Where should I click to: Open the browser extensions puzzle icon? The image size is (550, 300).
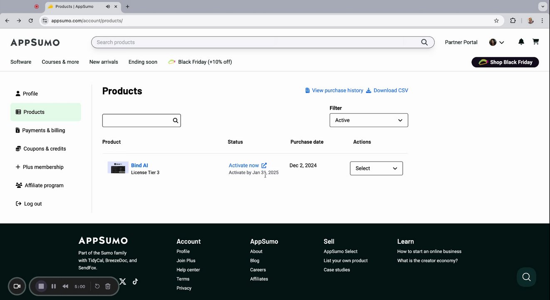[513, 20]
